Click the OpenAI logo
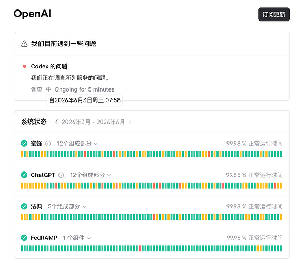 pyautogui.click(x=32, y=14)
